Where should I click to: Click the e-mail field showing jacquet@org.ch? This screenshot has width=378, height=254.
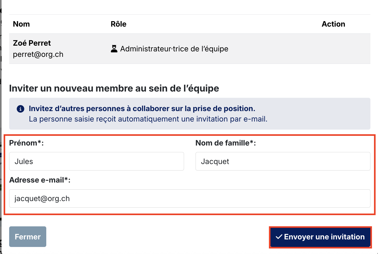click(x=190, y=198)
